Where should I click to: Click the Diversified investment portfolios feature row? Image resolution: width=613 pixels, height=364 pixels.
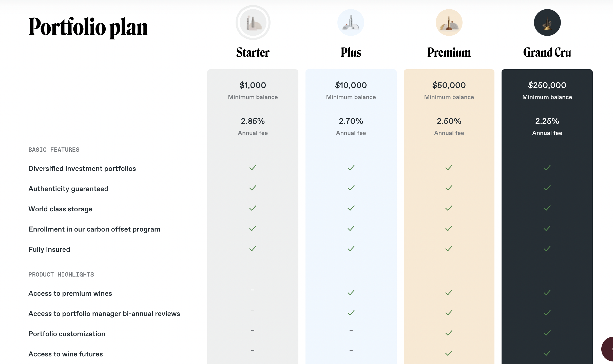click(310, 168)
